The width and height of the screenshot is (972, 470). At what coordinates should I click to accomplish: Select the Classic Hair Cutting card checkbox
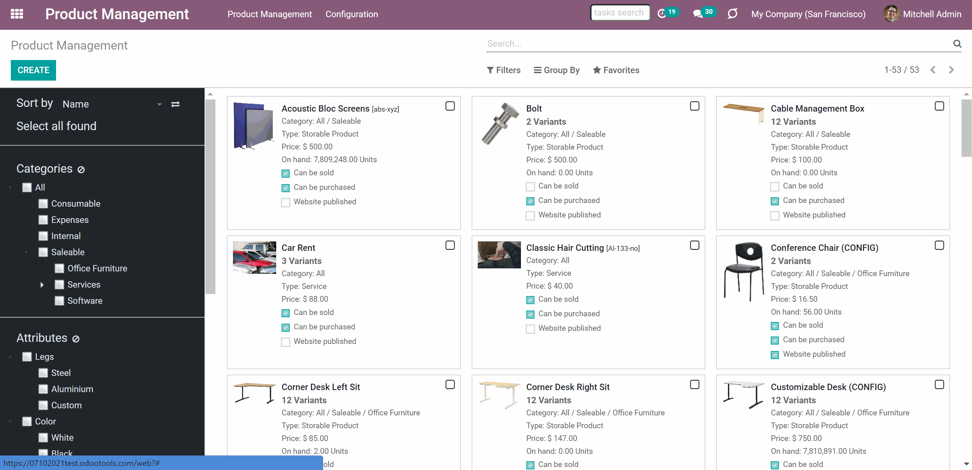coord(694,245)
